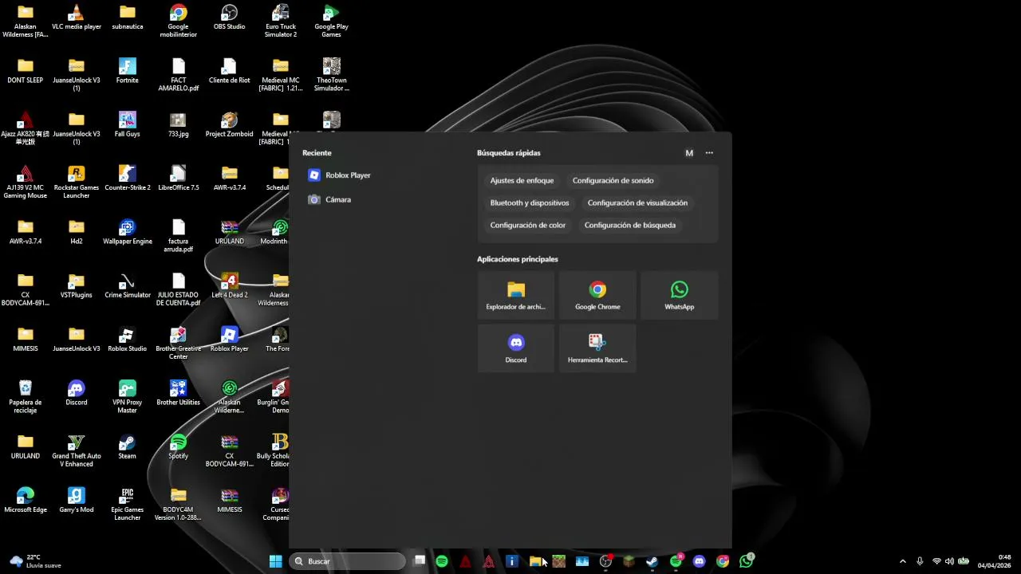Select Configuración de visualización quick search
Viewport: 1021px width, 574px height.
coord(637,203)
